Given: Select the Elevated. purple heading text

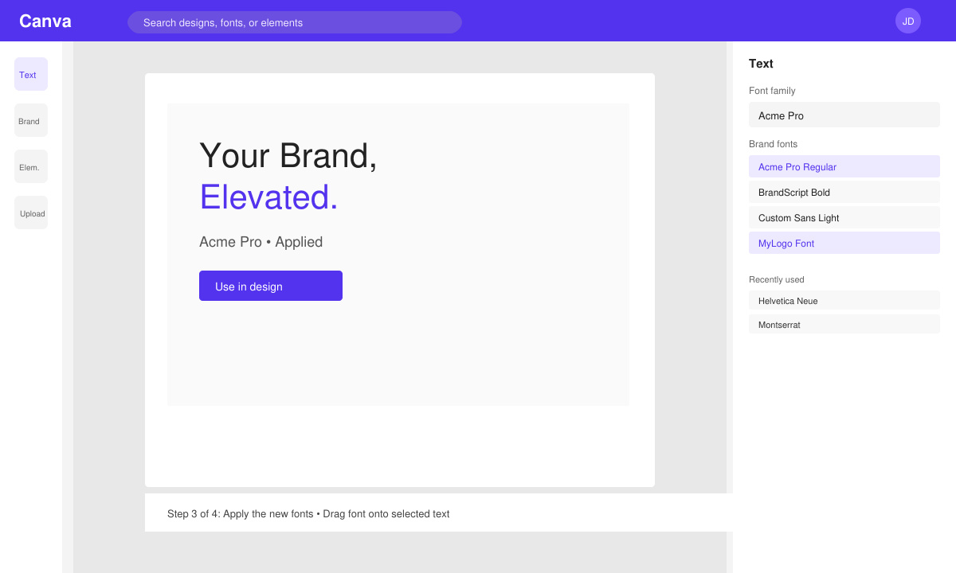Looking at the screenshot, I should point(268,197).
